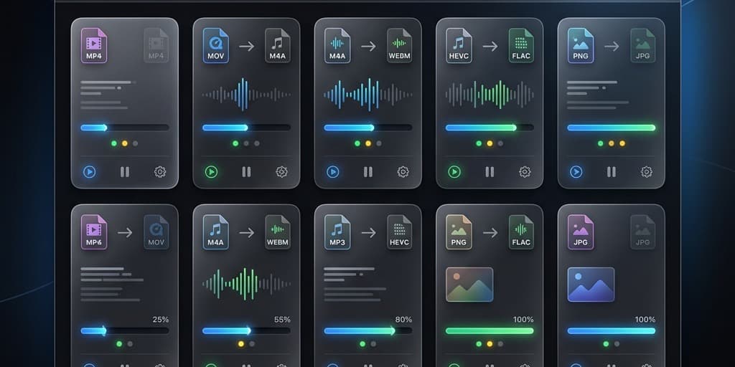Viewport: 735px width, 367px height.
Task: Play the PNG to JPG conversion
Action: (x=576, y=172)
